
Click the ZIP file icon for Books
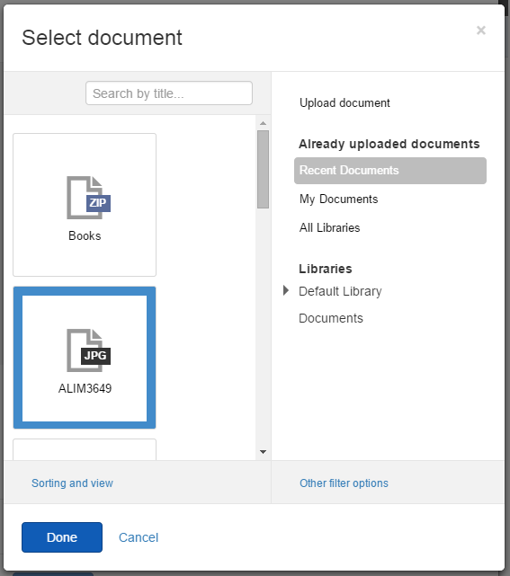(88, 198)
